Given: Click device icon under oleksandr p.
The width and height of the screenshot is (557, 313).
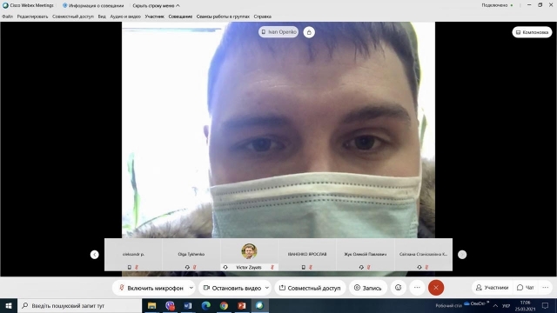Looking at the screenshot, I should [x=130, y=267].
